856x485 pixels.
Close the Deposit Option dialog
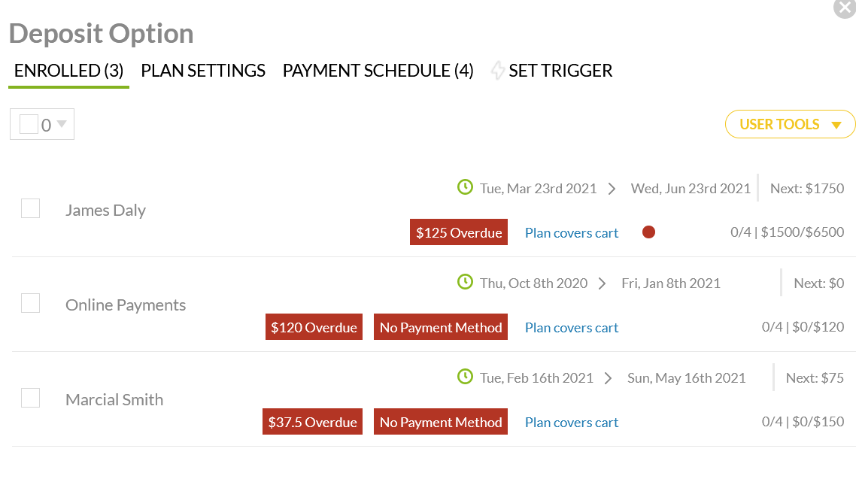(x=845, y=8)
